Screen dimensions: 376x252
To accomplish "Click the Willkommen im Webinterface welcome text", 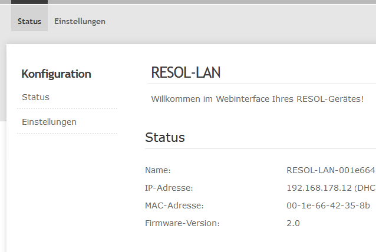I will 258,99.
